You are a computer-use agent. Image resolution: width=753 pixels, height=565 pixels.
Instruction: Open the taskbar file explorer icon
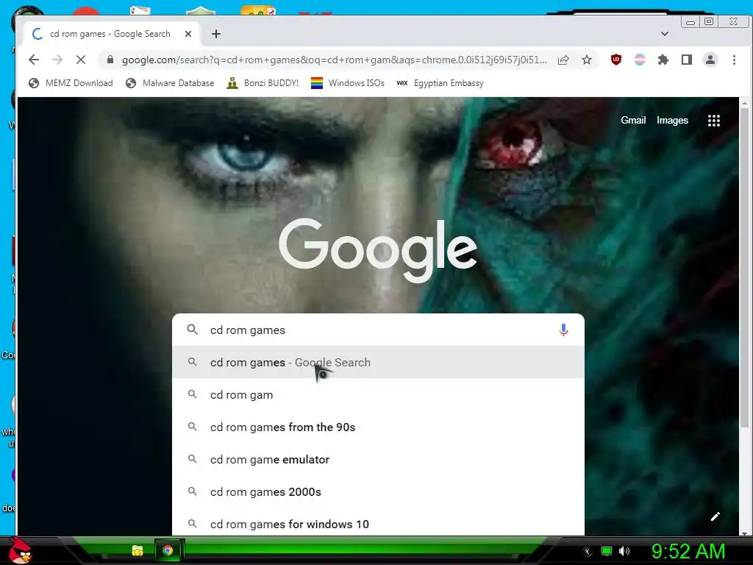point(138,550)
